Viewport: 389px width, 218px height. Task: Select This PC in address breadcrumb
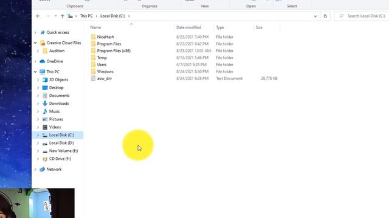(86, 16)
